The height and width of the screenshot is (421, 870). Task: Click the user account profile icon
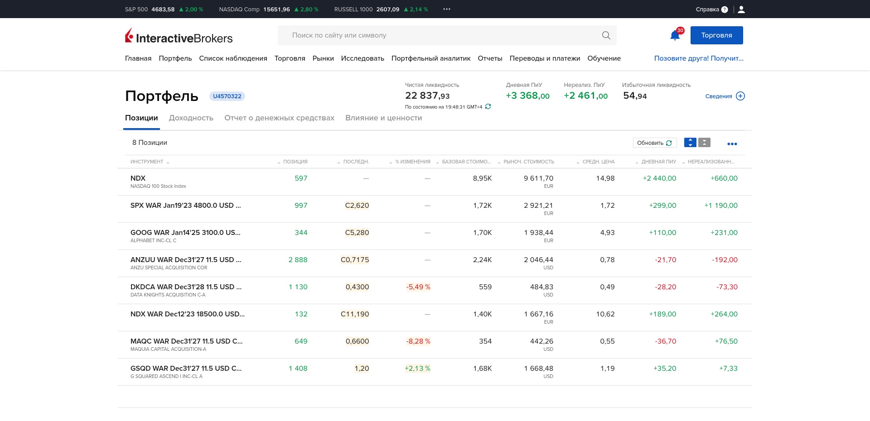741,10
